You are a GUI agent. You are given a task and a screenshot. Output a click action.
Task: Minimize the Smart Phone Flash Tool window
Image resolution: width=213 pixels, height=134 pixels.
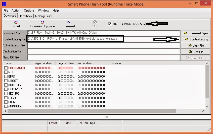[x=190, y=3]
